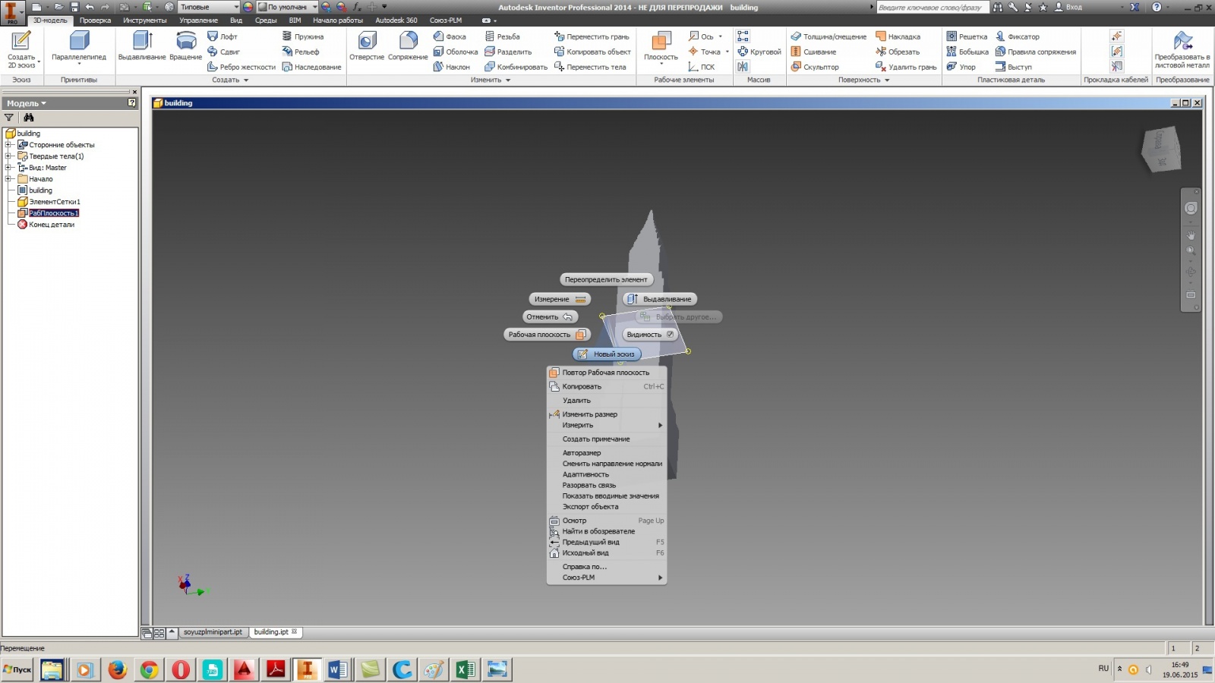Viewport: 1215px width, 683px height.
Task: Select the Рельеф (Emboss) tool
Action: pyautogui.click(x=301, y=52)
